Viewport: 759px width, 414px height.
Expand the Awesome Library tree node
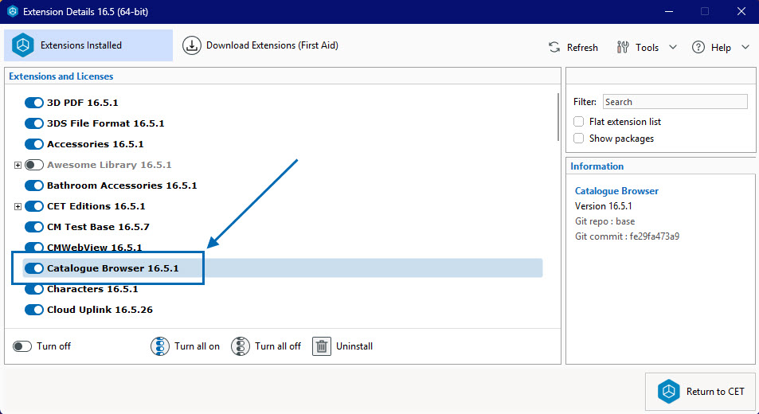pos(18,166)
